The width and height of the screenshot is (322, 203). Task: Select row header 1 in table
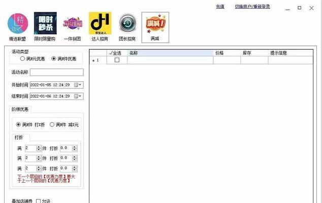(x=98, y=60)
